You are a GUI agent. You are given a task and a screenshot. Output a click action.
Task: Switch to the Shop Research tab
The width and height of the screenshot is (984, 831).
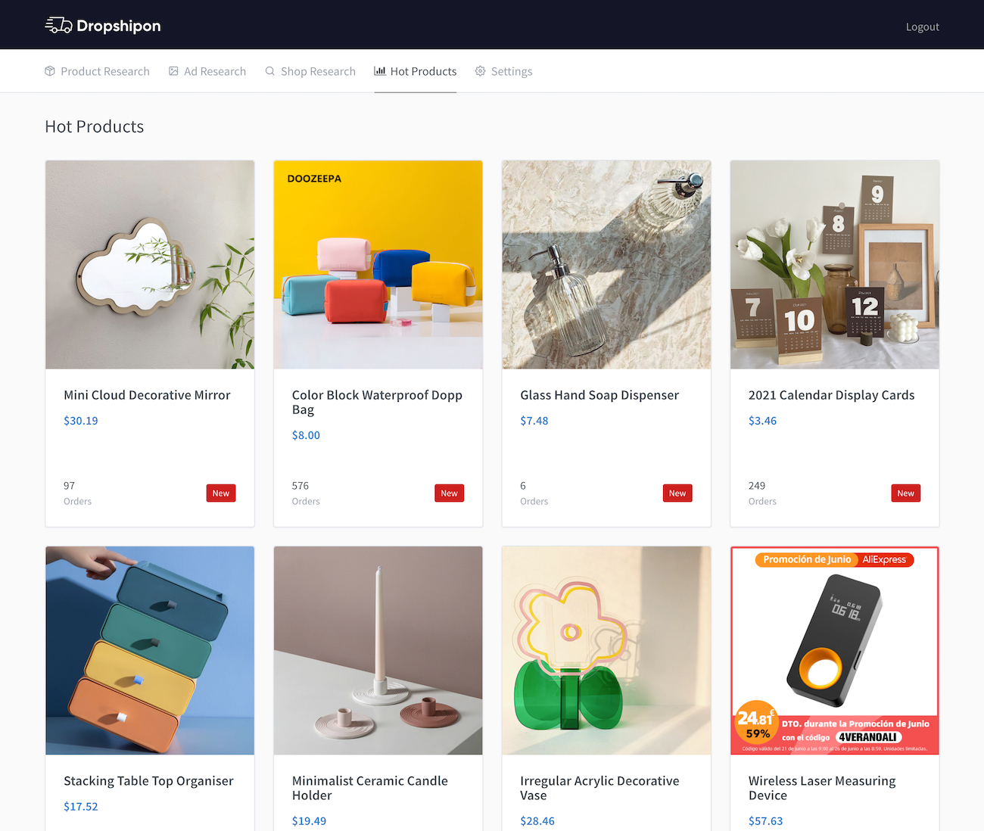point(317,71)
